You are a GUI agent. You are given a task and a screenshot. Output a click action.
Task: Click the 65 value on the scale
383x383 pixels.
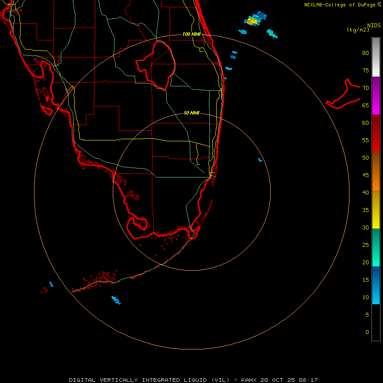coord(366,105)
